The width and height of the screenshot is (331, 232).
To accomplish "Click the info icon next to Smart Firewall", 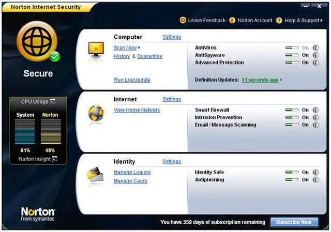I will pyautogui.click(x=316, y=110).
